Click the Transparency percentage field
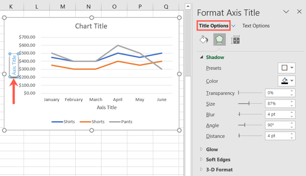Viewport: 306px width, 176px height. 277,93
